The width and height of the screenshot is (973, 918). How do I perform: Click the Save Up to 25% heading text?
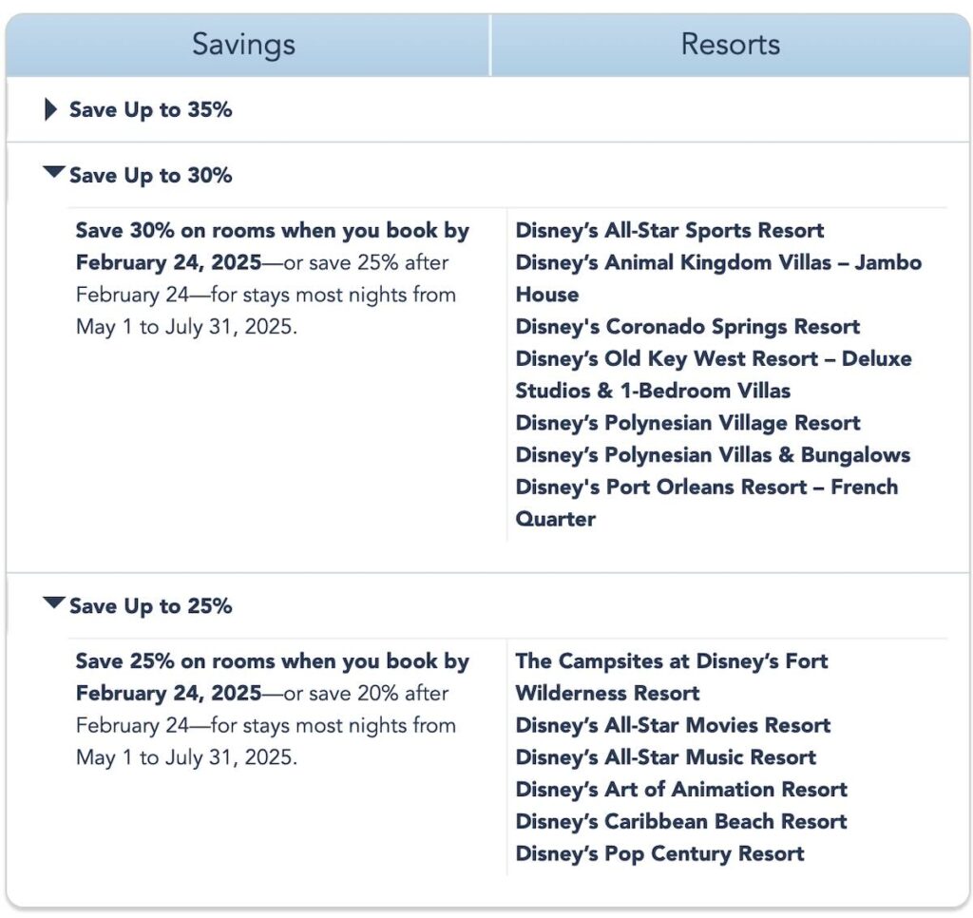click(151, 606)
